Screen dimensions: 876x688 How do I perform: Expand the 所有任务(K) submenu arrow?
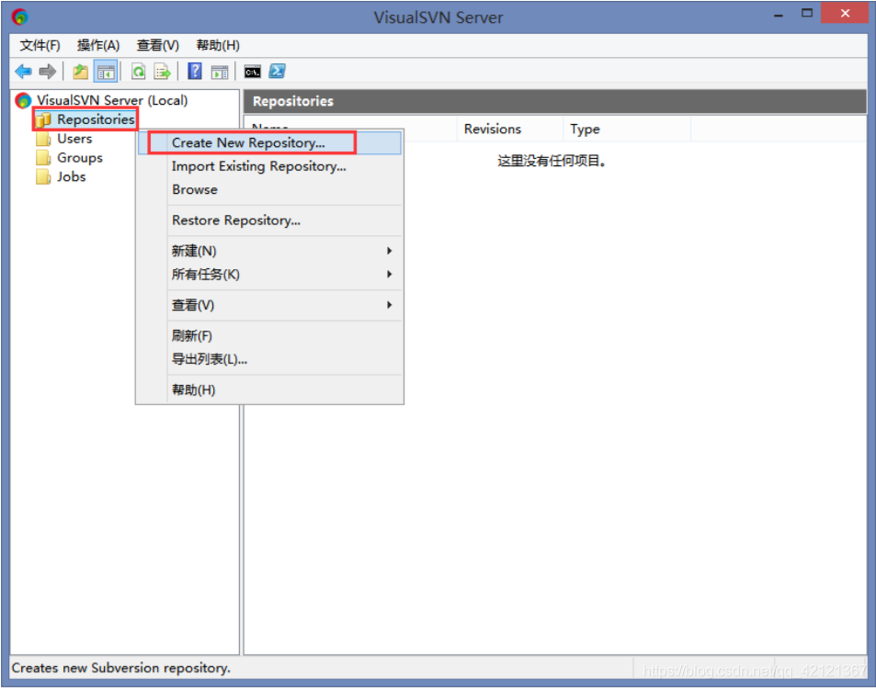pos(390,275)
